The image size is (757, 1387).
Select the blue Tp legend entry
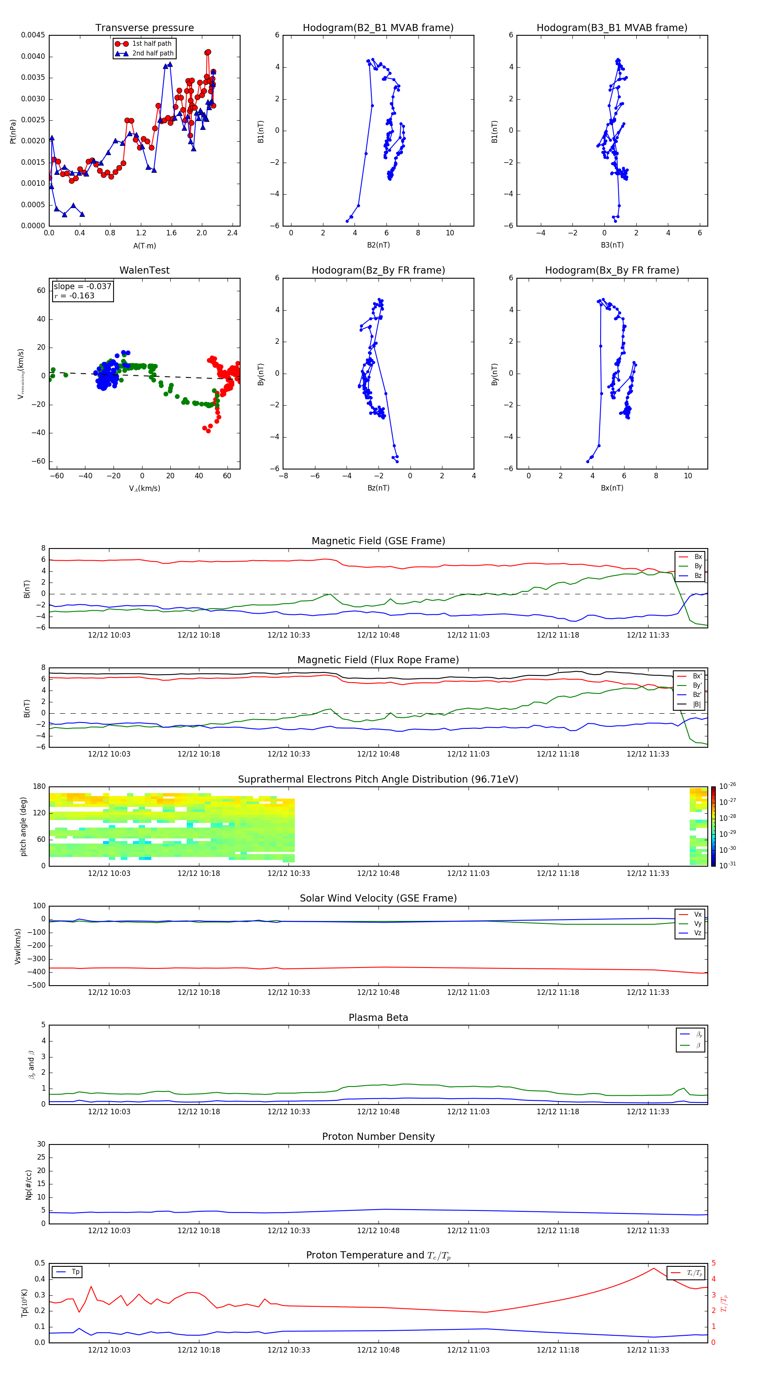tap(67, 1272)
